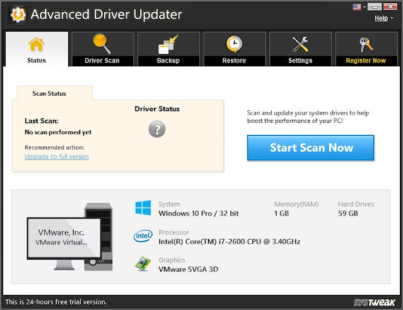Open the Restore tab label
403x310 pixels.
[234, 60]
